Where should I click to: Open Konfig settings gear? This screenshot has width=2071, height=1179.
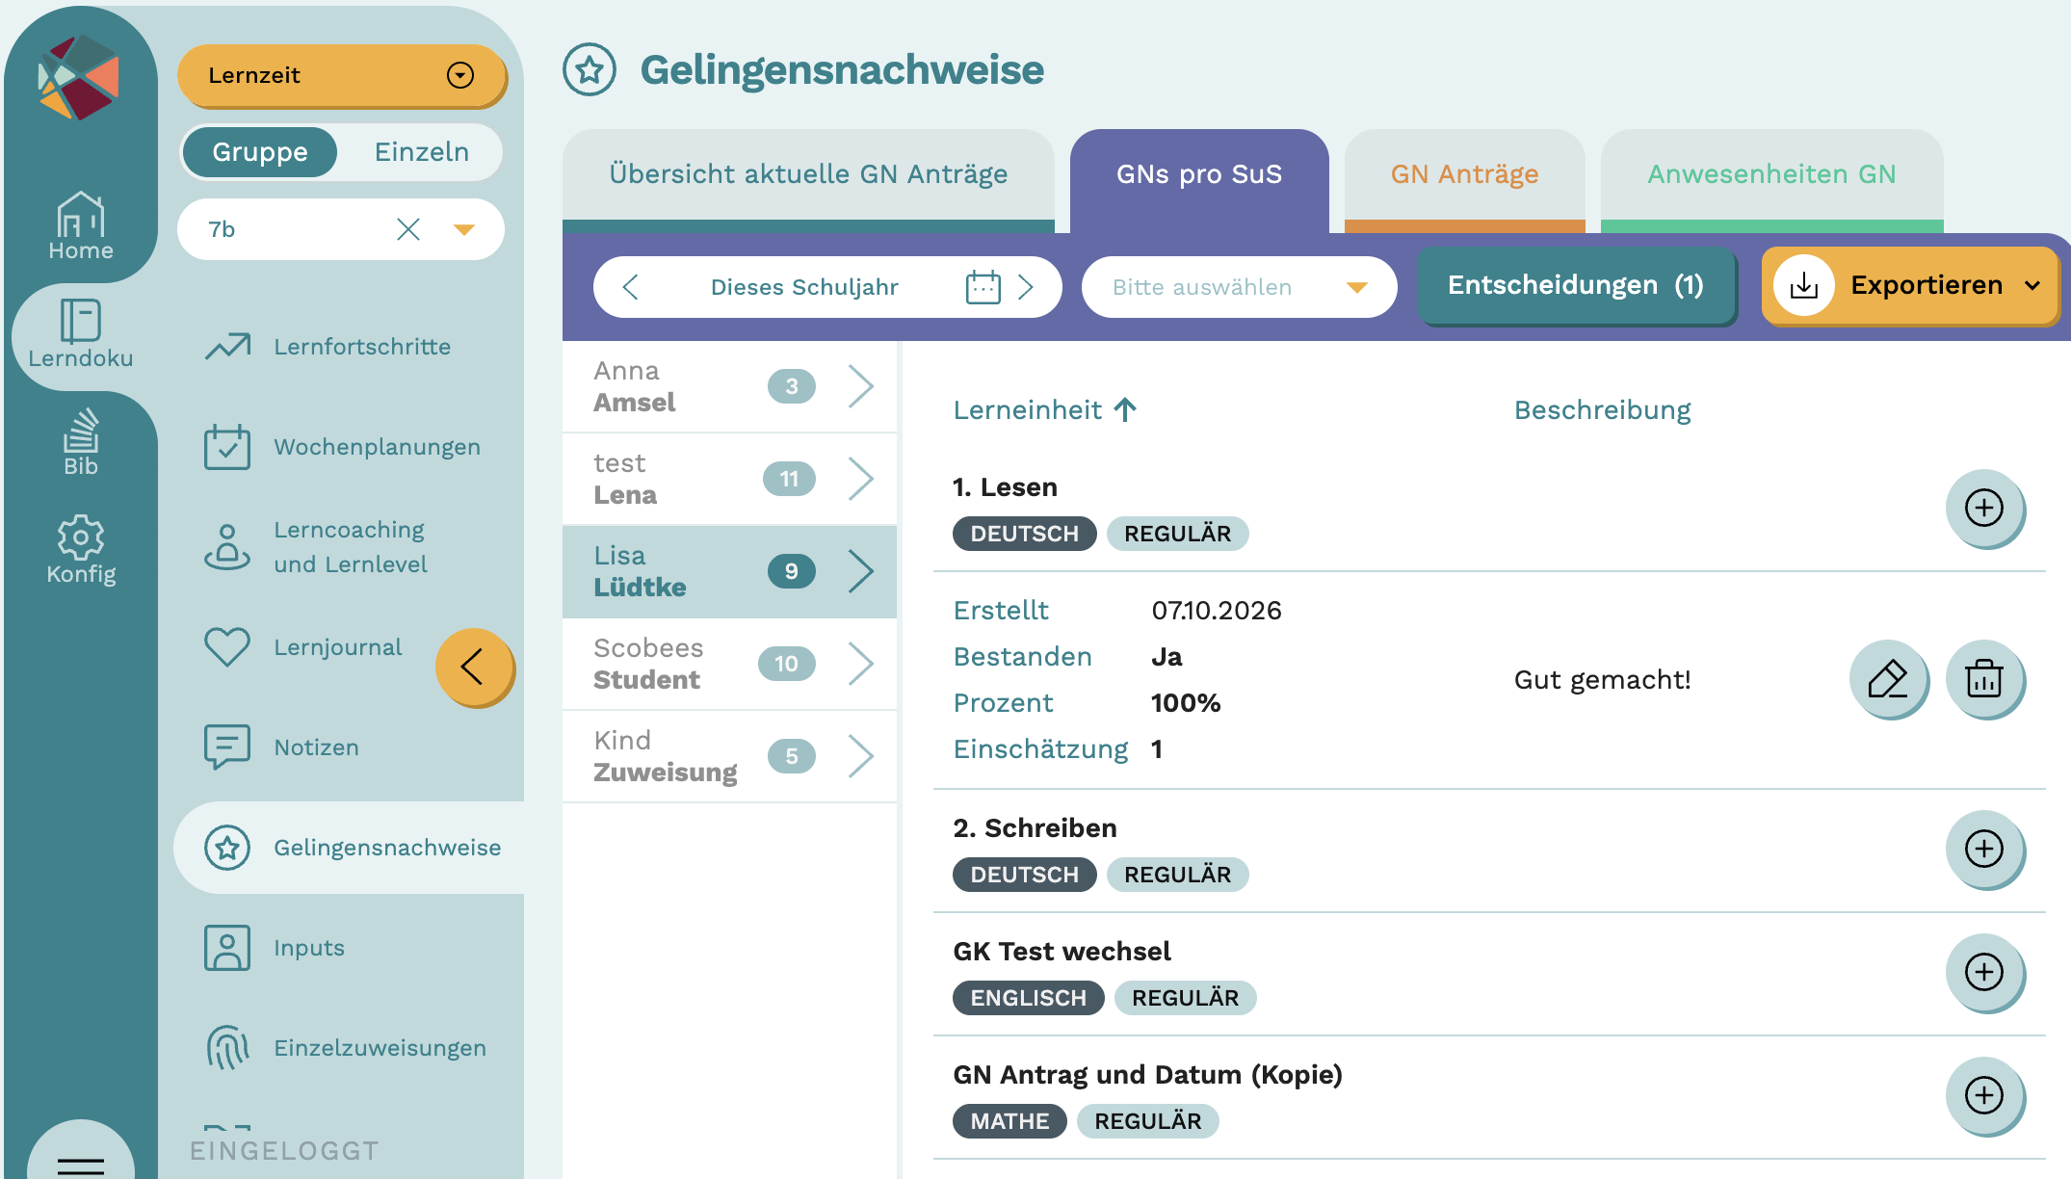click(81, 550)
